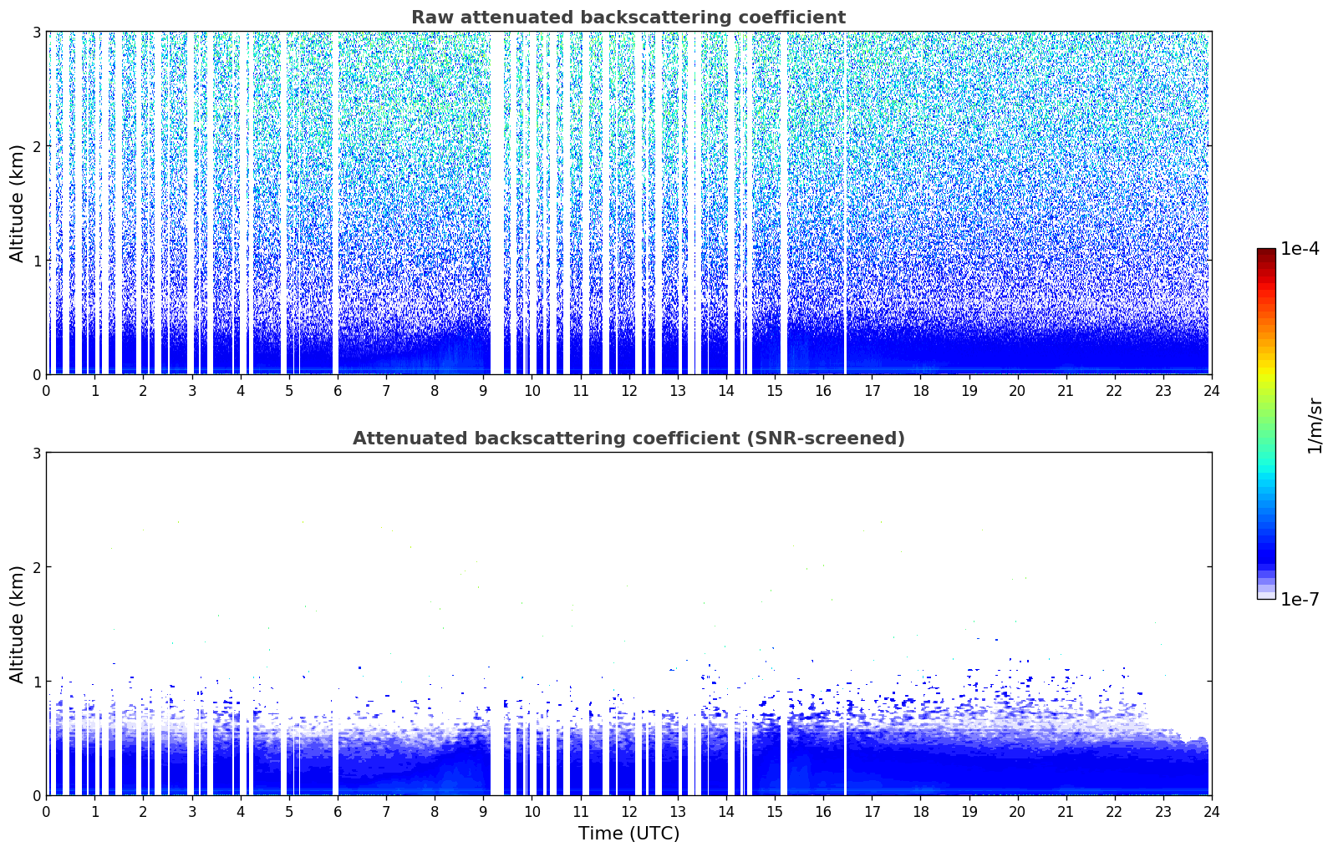
Task: Click the '18' tick on top time axis
Action: 920,390
